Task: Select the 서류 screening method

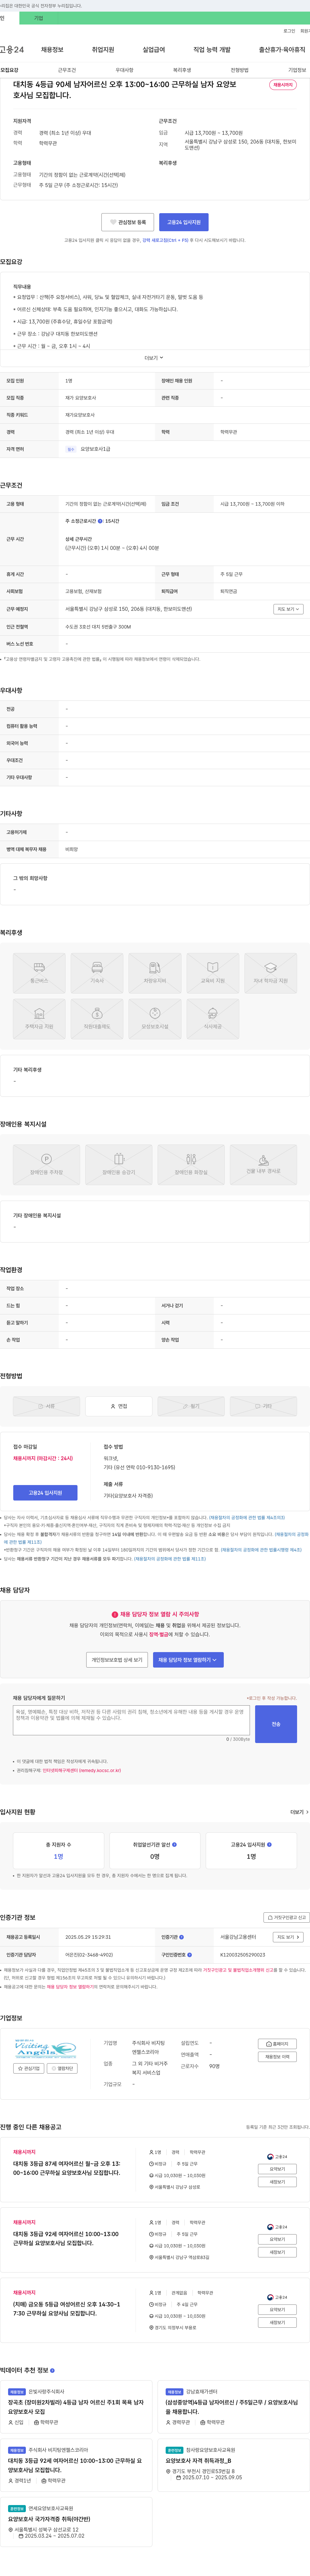Action: tap(46, 1406)
